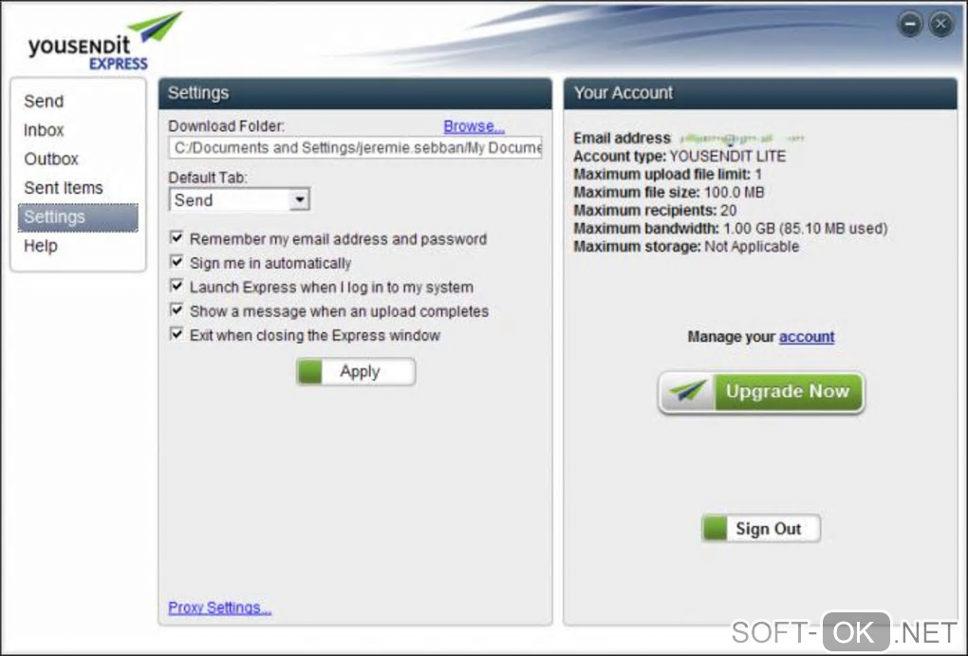Click the Account type YOUSENDIT LITE text
Image resolution: width=968 pixels, height=656 pixels.
(679, 157)
